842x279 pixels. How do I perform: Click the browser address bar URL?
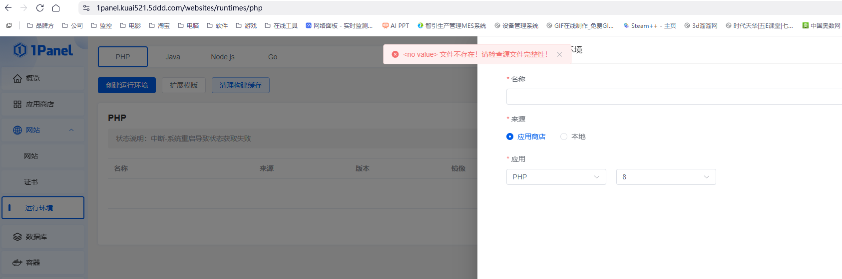[180, 8]
